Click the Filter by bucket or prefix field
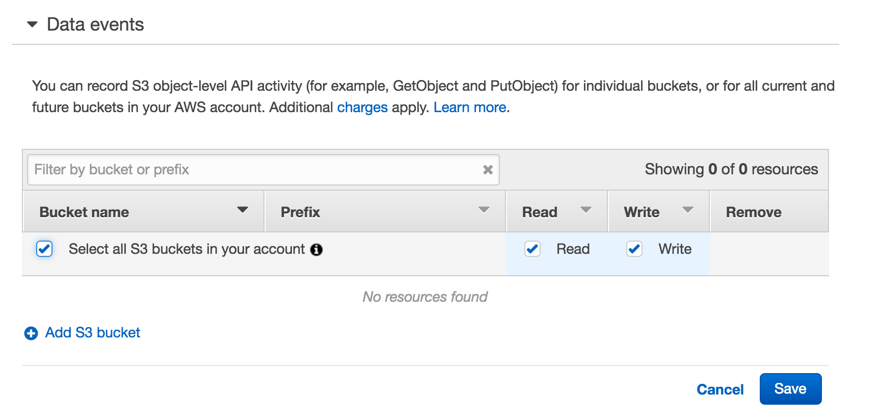This screenshot has width=879, height=420. (255, 170)
